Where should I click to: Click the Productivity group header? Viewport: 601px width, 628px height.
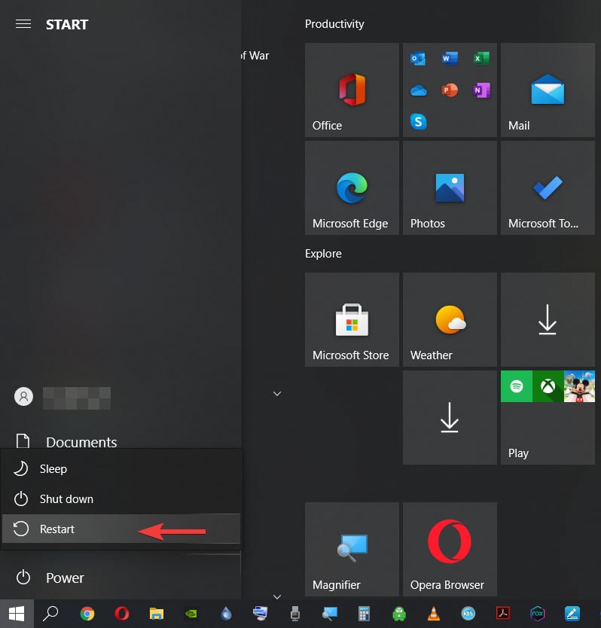(334, 24)
